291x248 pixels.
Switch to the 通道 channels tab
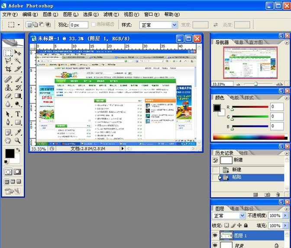(x=234, y=209)
